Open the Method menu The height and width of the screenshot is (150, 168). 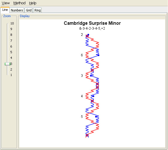coord(19,3)
